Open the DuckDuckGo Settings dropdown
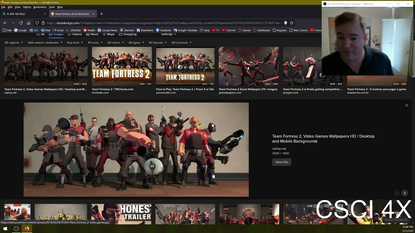The height and width of the screenshot is (233, 415). (168, 34)
